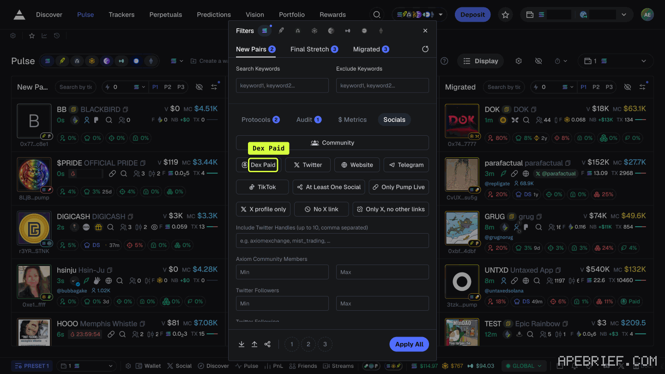Open the search magnifier in the top navigation
This screenshot has height=374, width=665.
[x=377, y=15]
